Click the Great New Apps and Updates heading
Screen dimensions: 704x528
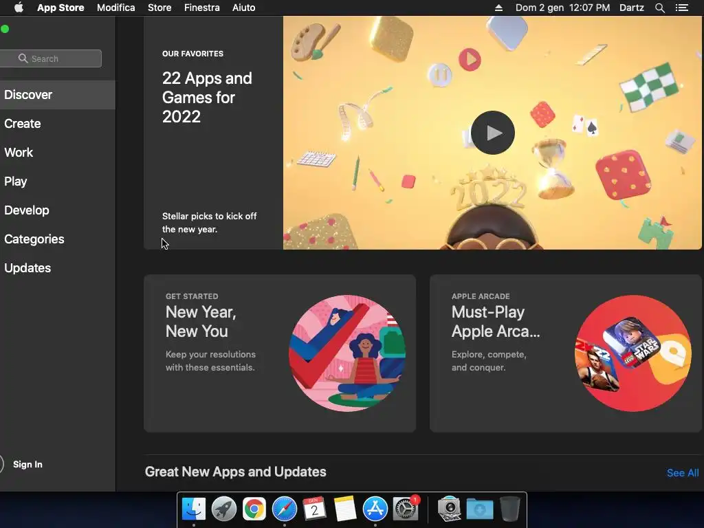point(235,472)
